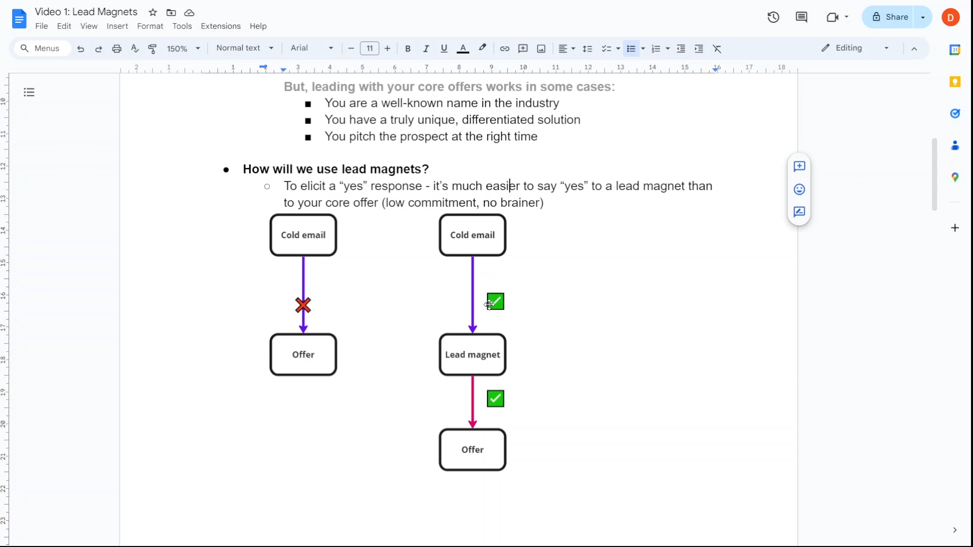Toggle italic formatting

coord(426,49)
